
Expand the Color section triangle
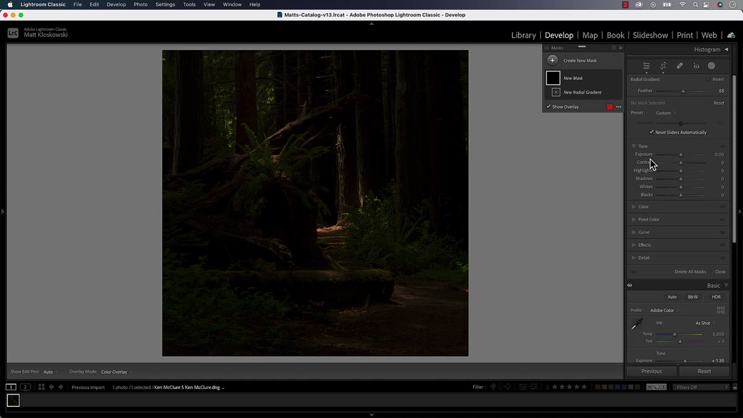633,207
